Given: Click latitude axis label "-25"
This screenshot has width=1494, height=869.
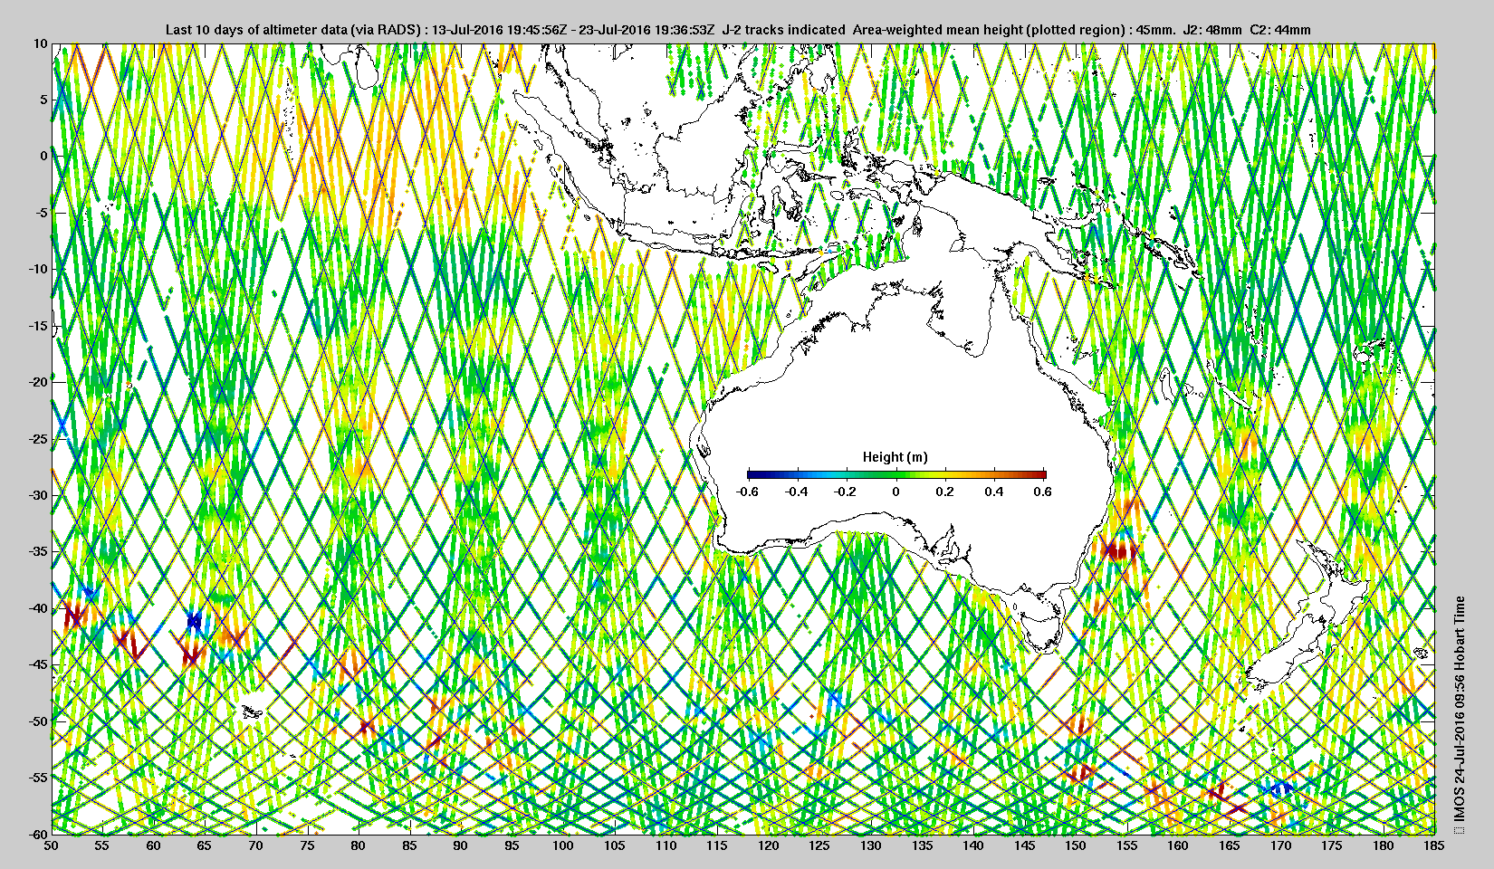Looking at the screenshot, I should coord(38,439).
